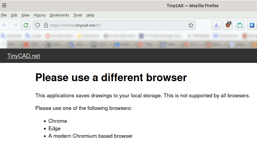Open the View menu
Viewport: 257px width, 159px height.
click(26, 15)
